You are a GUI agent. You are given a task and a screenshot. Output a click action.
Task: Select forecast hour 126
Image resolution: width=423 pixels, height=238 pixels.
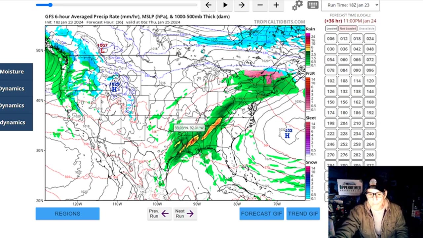click(x=331, y=92)
